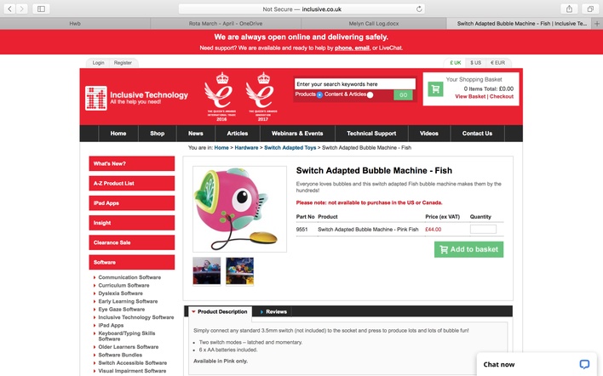Click the search keywords input field
Viewport: 603px width, 376px height.
click(x=355, y=83)
